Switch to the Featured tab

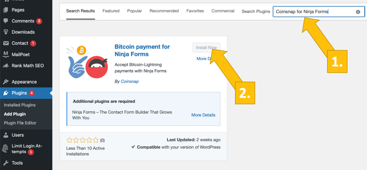click(x=111, y=11)
